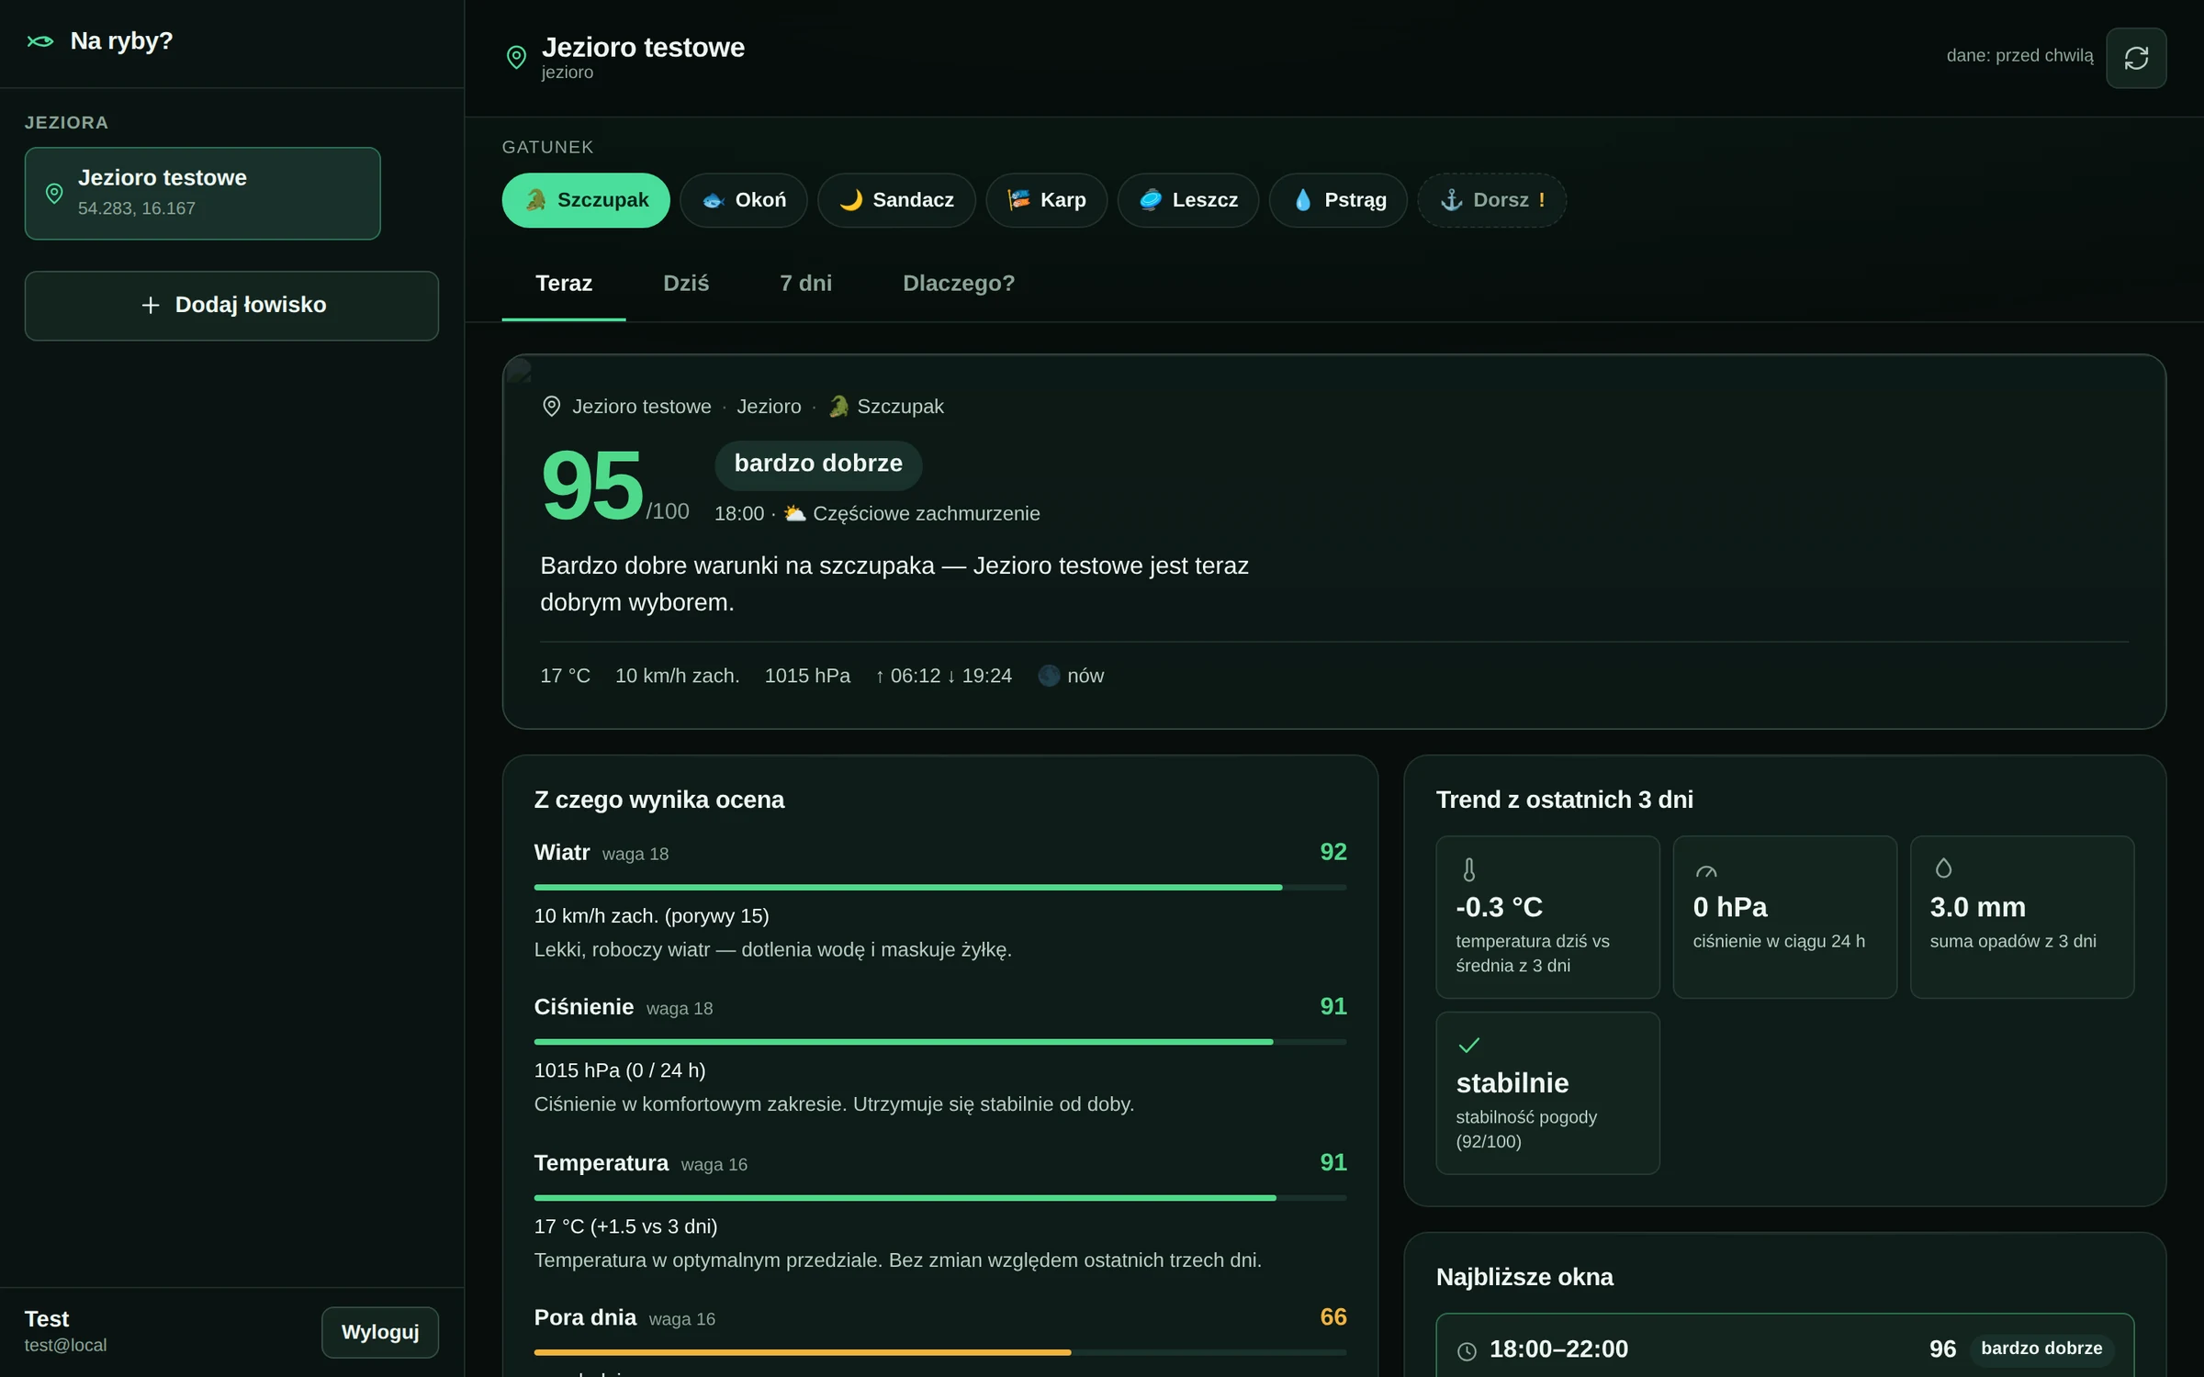This screenshot has height=1377, width=2204.
Task: Choose the Dorsz species with warning mark
Action: [1491, 200]
